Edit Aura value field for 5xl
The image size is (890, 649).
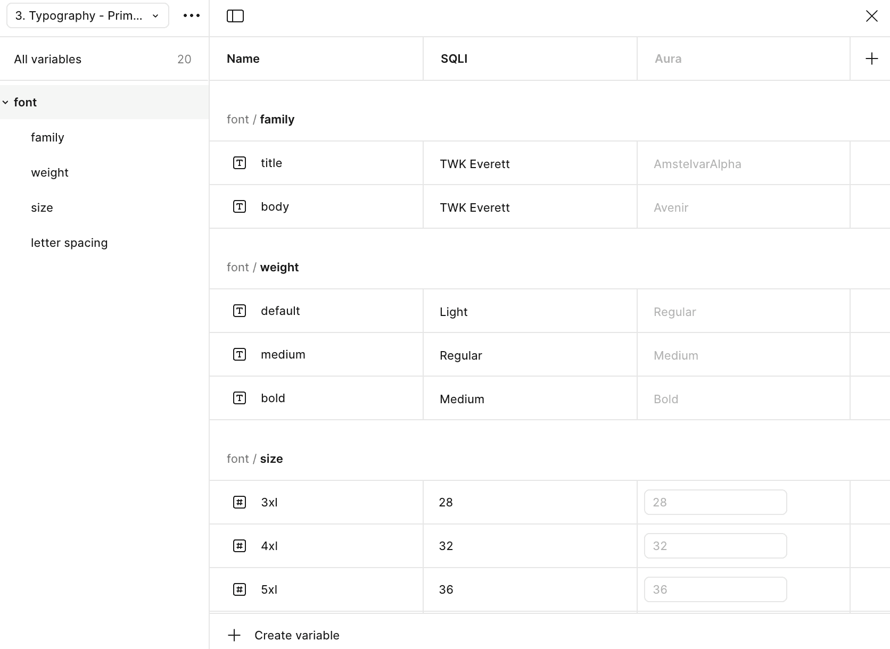tap(715, 589)
